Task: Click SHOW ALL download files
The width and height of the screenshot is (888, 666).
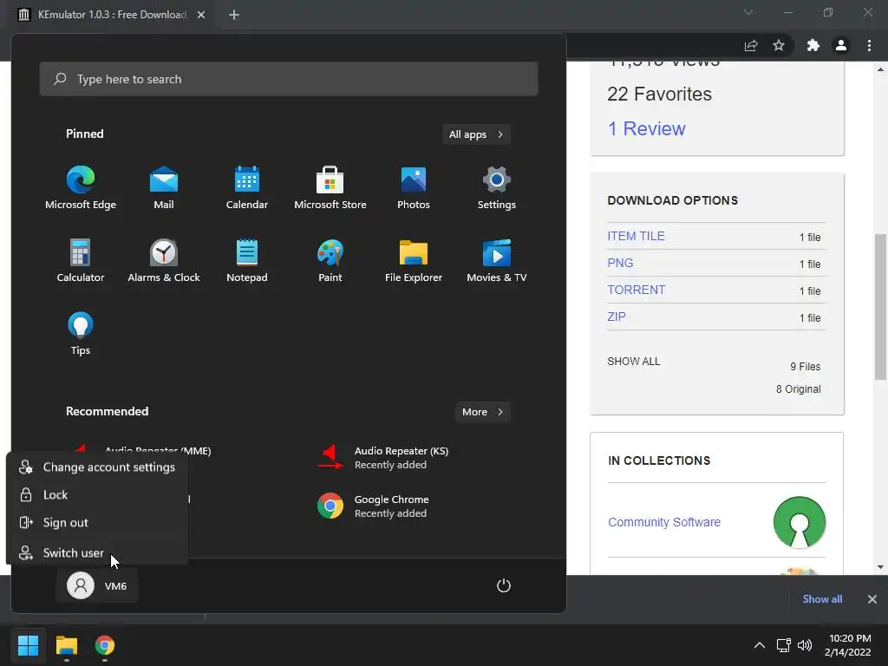Action: pos(634,362)
